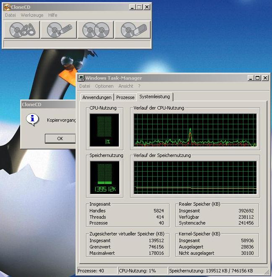The height and width of the screenshot is (277, 272).
Task: Open the Datei menu in CloneCD
Action: (10, 15)
